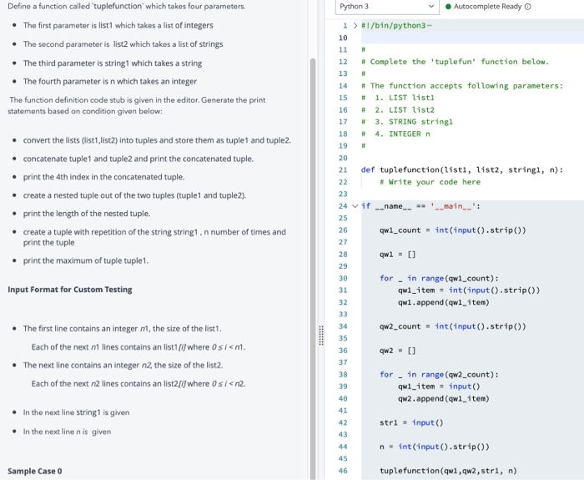Click 'The first parameter is list1' bullet
Image resolution: width=584 pixels, height=480 pixels.
(x=118, y=25)
